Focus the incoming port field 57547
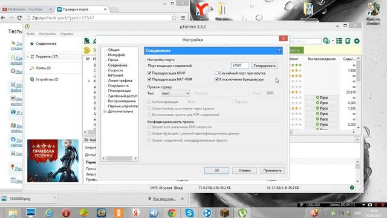The height and width of the screenshot is (218, 387). [239, 65]
